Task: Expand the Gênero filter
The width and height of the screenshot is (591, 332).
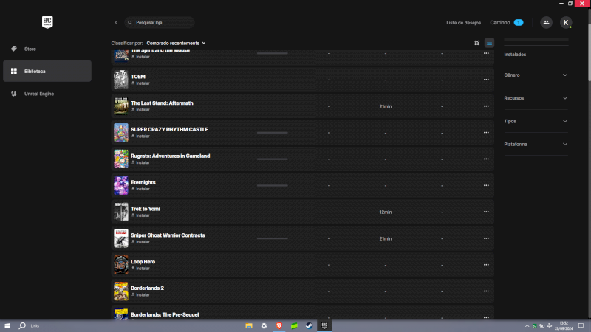Action: (x=536, y=75)
